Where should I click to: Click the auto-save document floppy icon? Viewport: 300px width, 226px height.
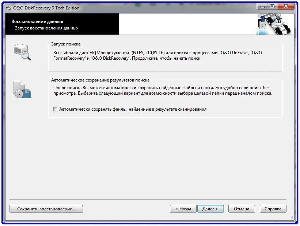tap(22, 90)
